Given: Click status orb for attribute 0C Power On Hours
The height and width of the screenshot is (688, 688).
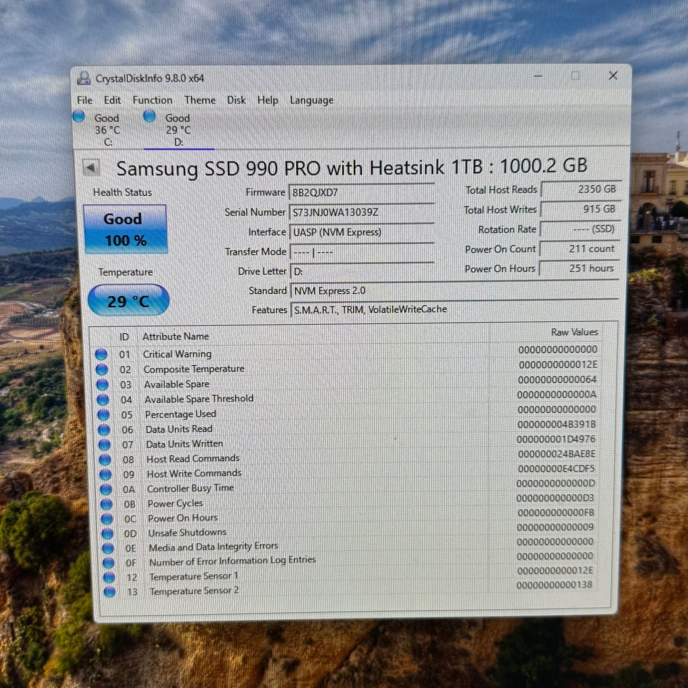Looking at the screenshot, I should (107, 519).
